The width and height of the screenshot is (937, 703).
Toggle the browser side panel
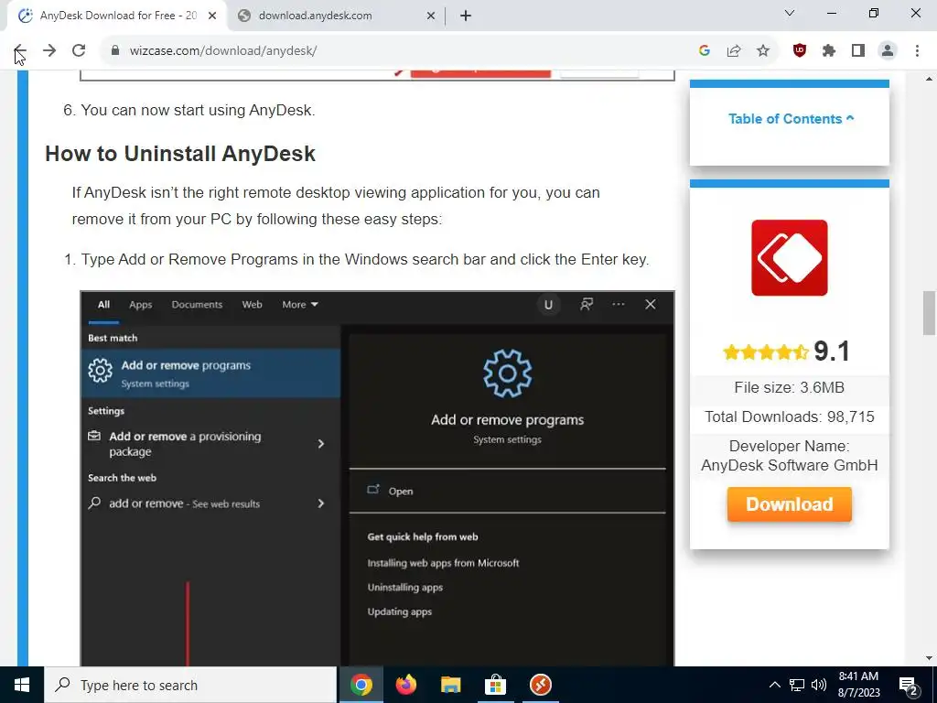[x=858, y=51]
